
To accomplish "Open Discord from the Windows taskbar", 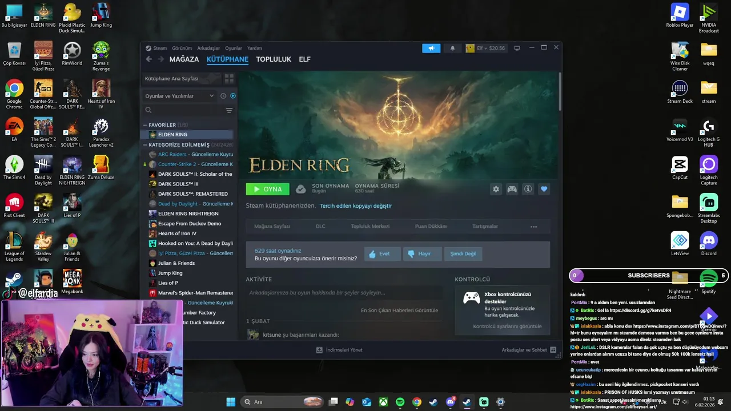I will pyautogui.click(x=450, y=402).
